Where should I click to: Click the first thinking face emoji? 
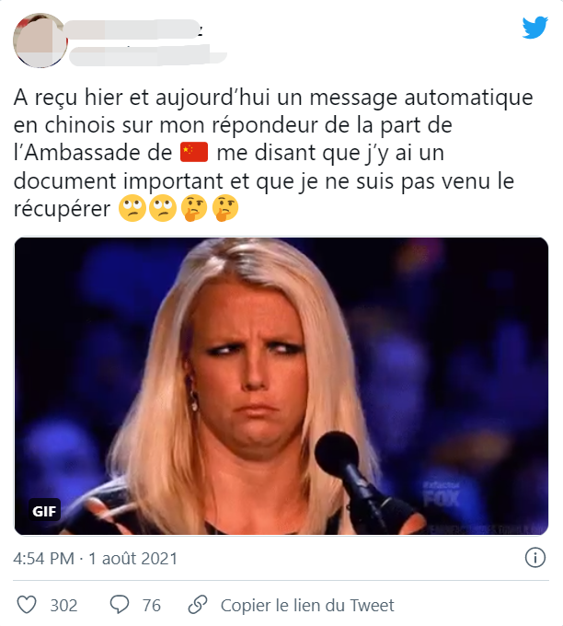click(194, 208)
